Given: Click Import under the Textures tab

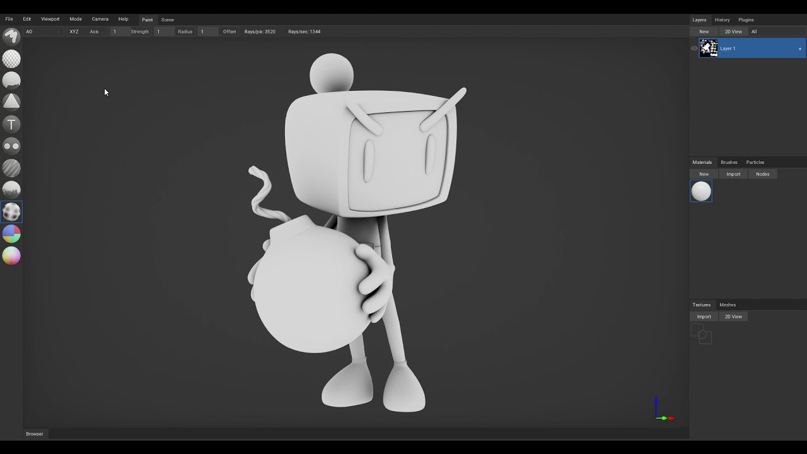Looking at the screenshot, I should pos(704,317).
